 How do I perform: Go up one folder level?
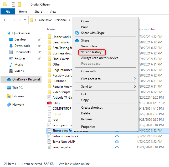coord(25,20)
